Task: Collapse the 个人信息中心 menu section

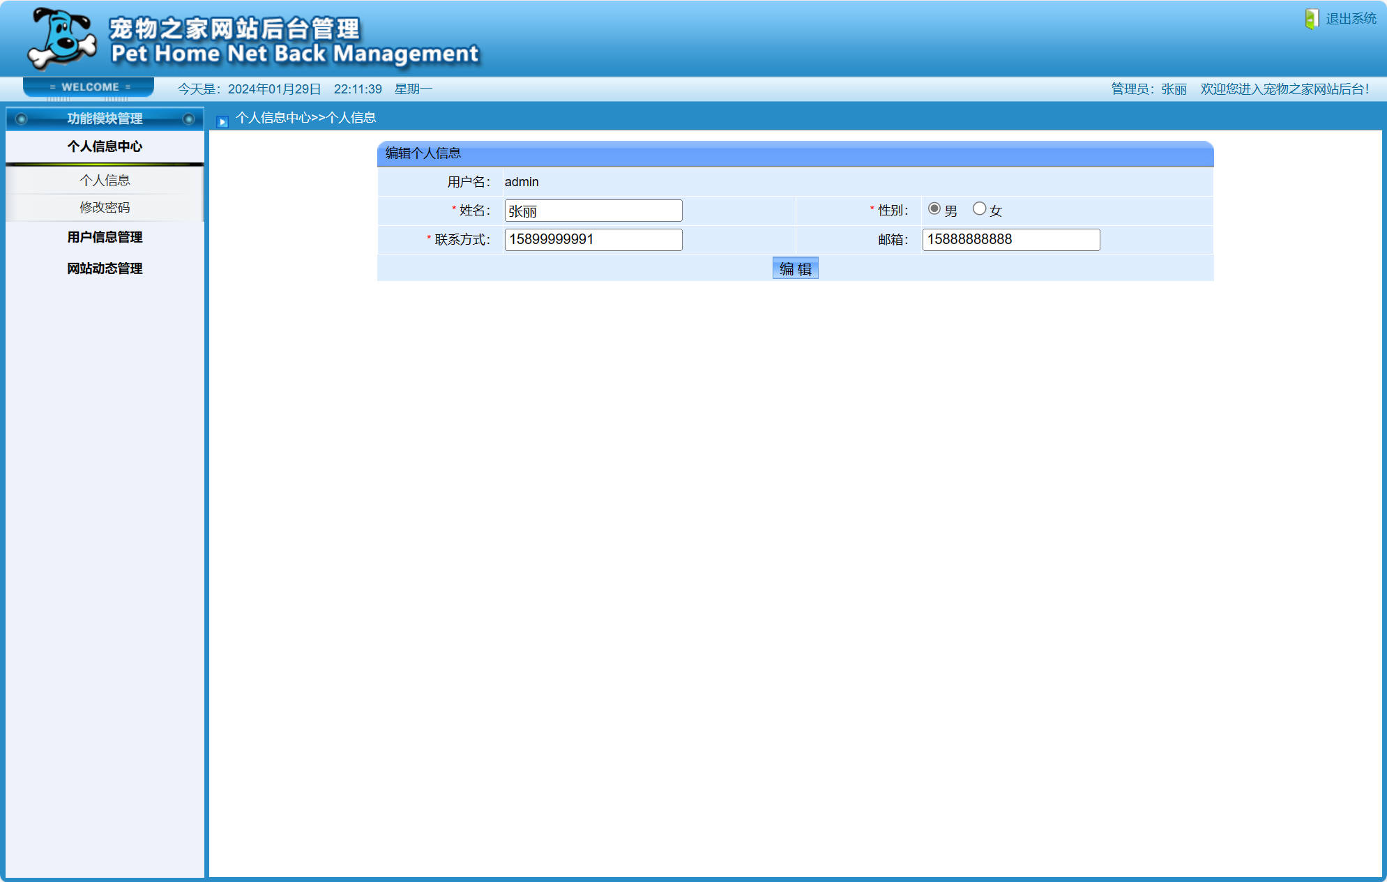Action: [x=105, y=146]
